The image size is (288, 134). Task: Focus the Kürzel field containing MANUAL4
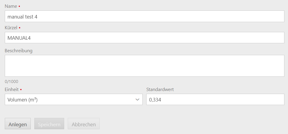[x=144, y=38]
